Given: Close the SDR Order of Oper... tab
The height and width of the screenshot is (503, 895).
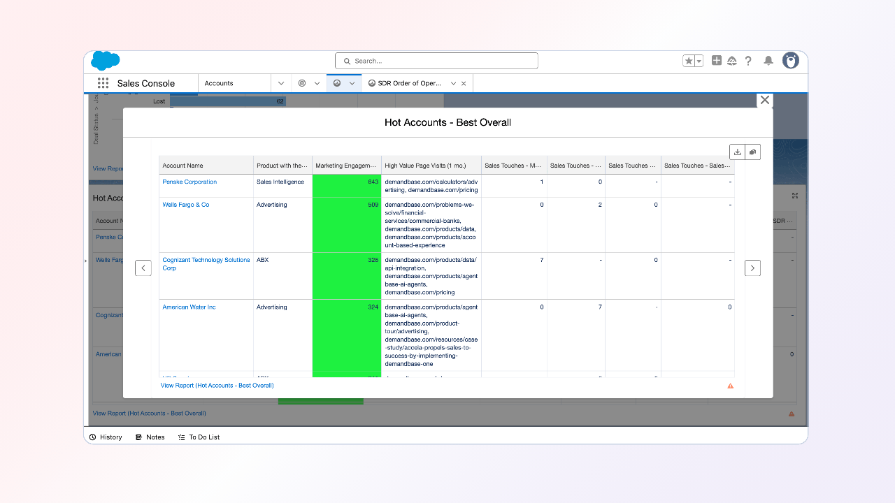Looking at the screenshot, I should tap(464, 83).
